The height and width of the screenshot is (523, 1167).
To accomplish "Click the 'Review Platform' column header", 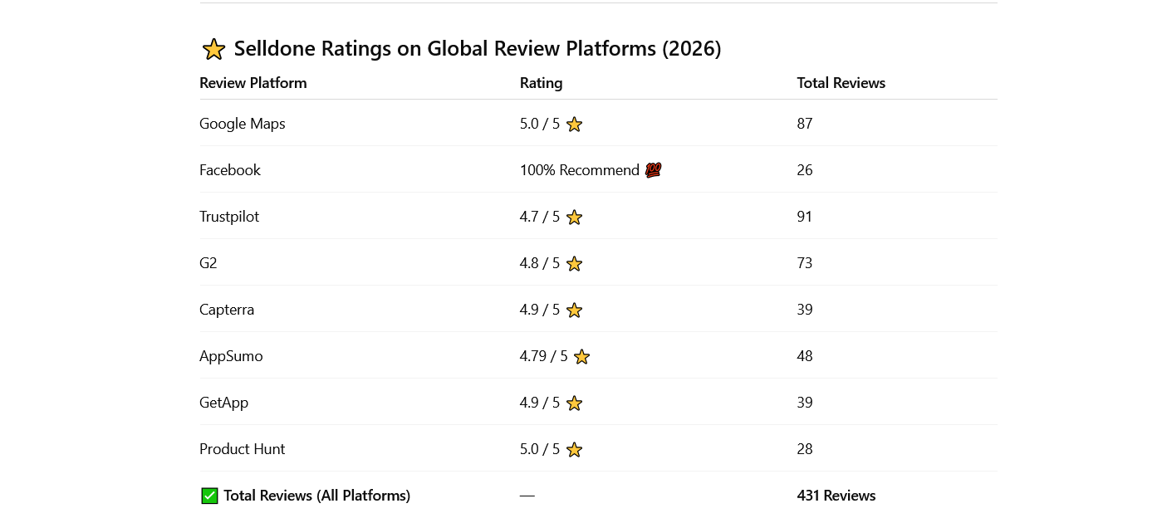I will [x=253, y=83].
